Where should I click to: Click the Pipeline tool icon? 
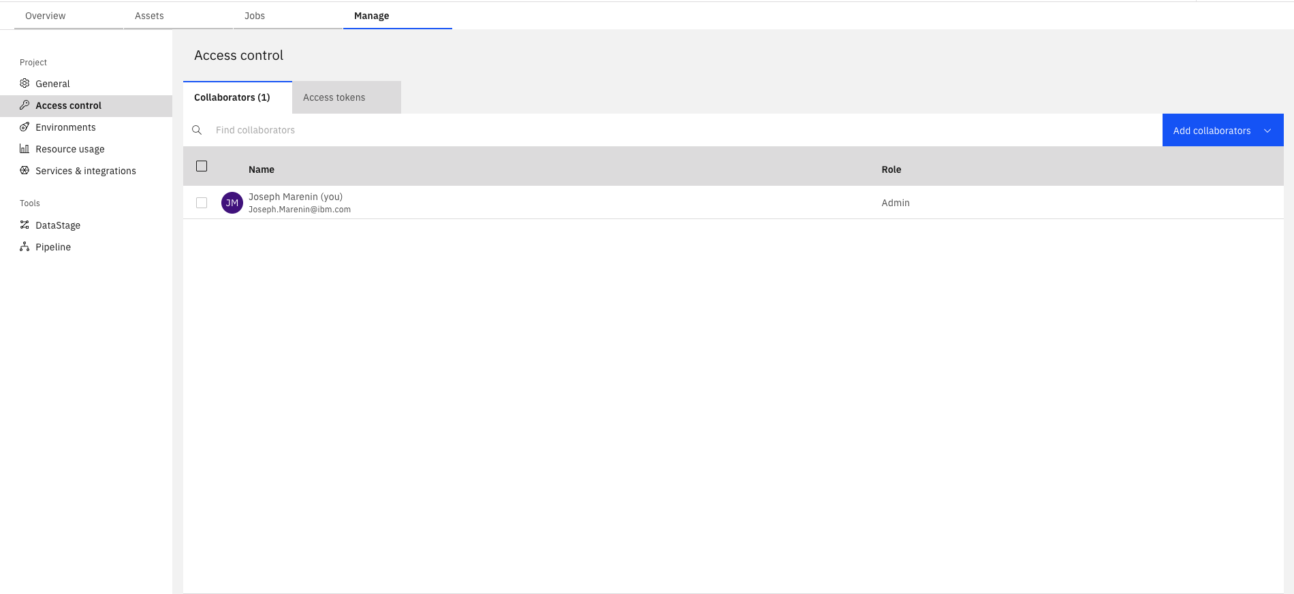pos(25,246)
